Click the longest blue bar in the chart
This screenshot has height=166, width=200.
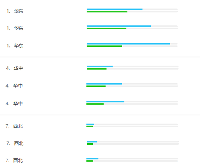pos(128,44)
